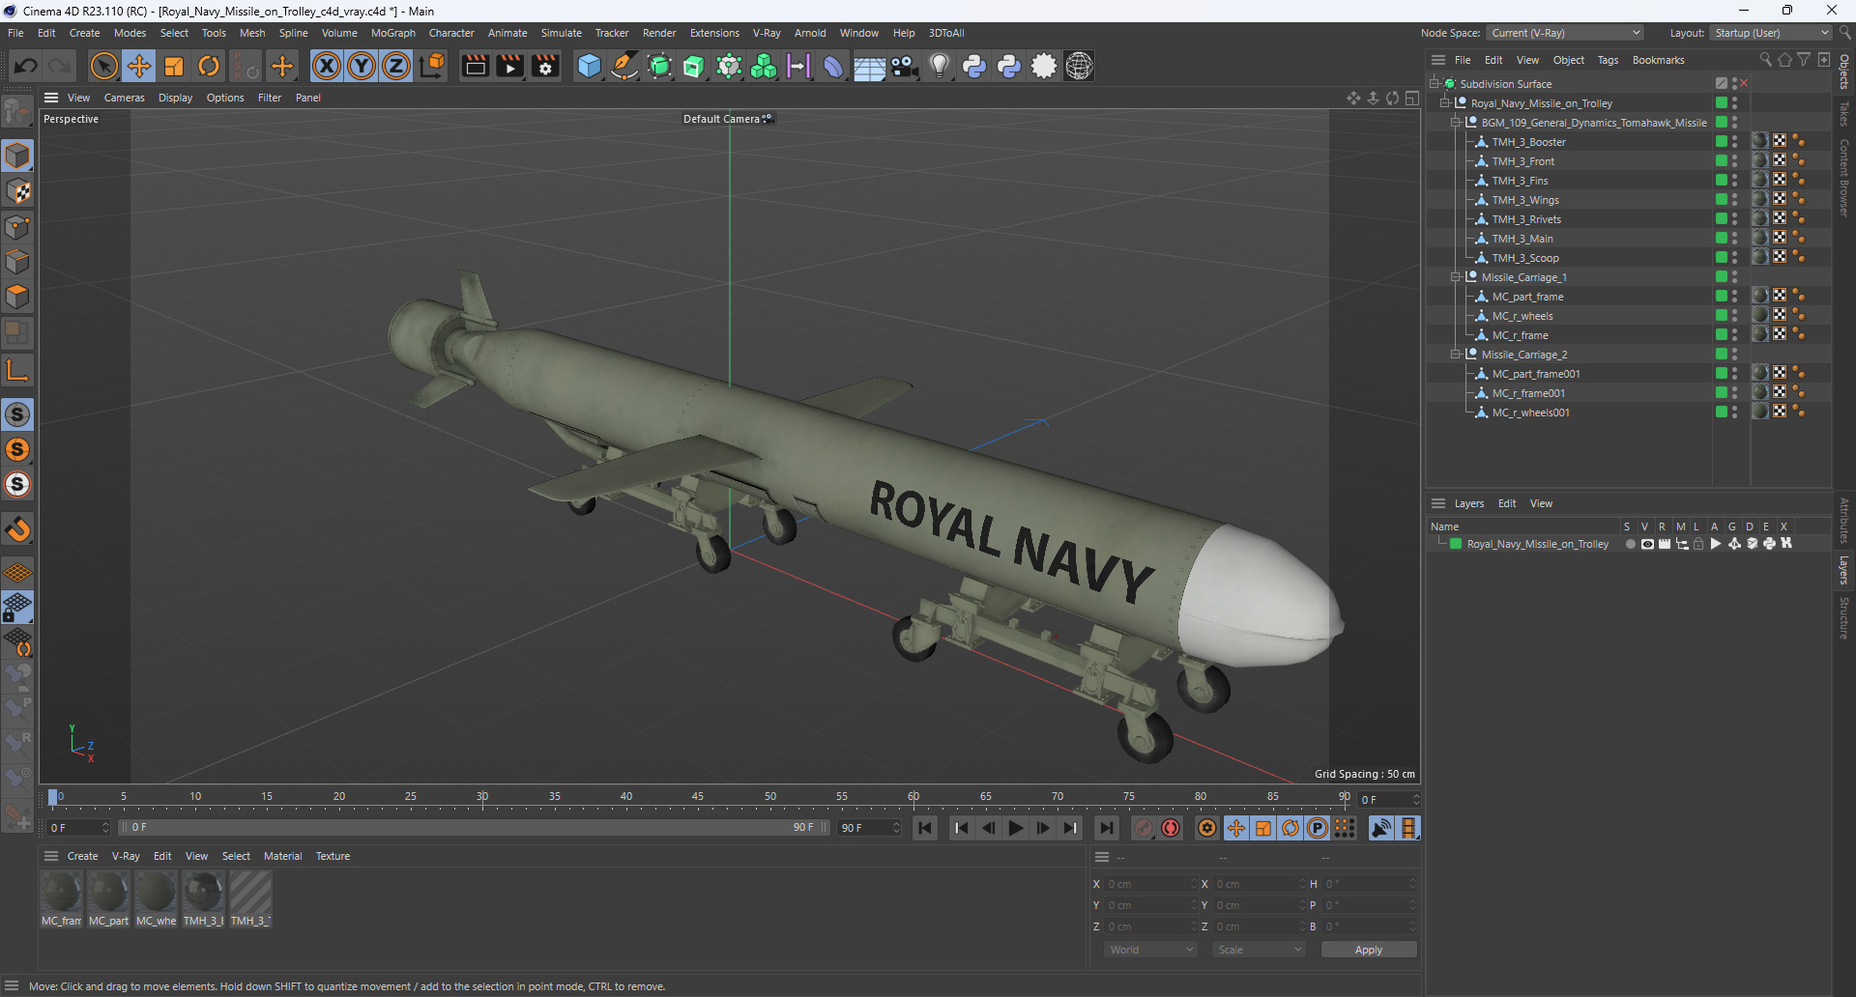Viewport: 1856px width, 997px height.
Task: Click the green layer color swatch
Action: click(x=1456, y=544)
